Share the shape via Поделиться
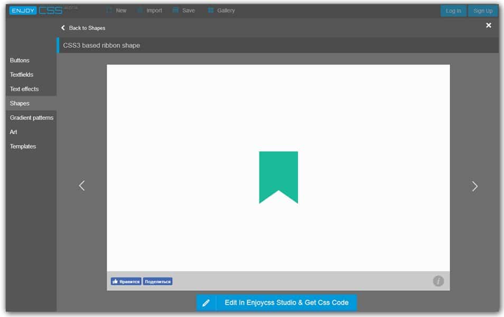 coord(158,281)
